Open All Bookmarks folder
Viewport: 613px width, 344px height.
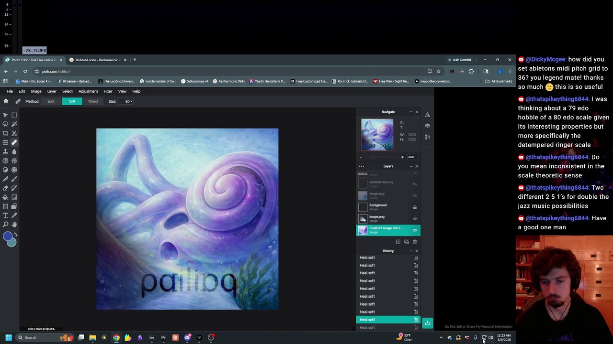click(x=499, y=81)
